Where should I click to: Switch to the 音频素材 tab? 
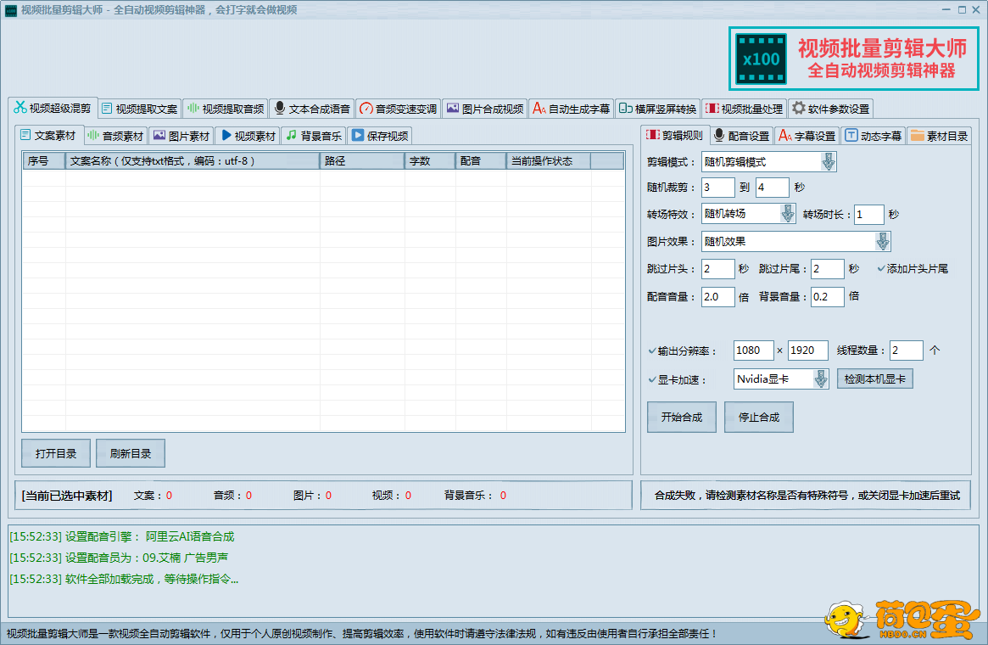click(x=116, y=136)
